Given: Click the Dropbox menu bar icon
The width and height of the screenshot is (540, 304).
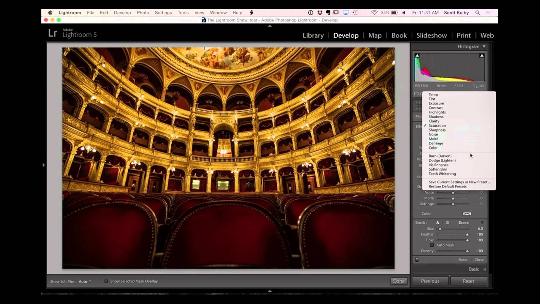Looking at the screenshot, I should pyautogui.click(x=320, y=13).
